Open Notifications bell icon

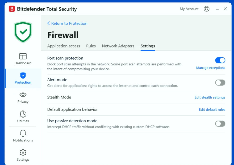[x=23, y=133]
